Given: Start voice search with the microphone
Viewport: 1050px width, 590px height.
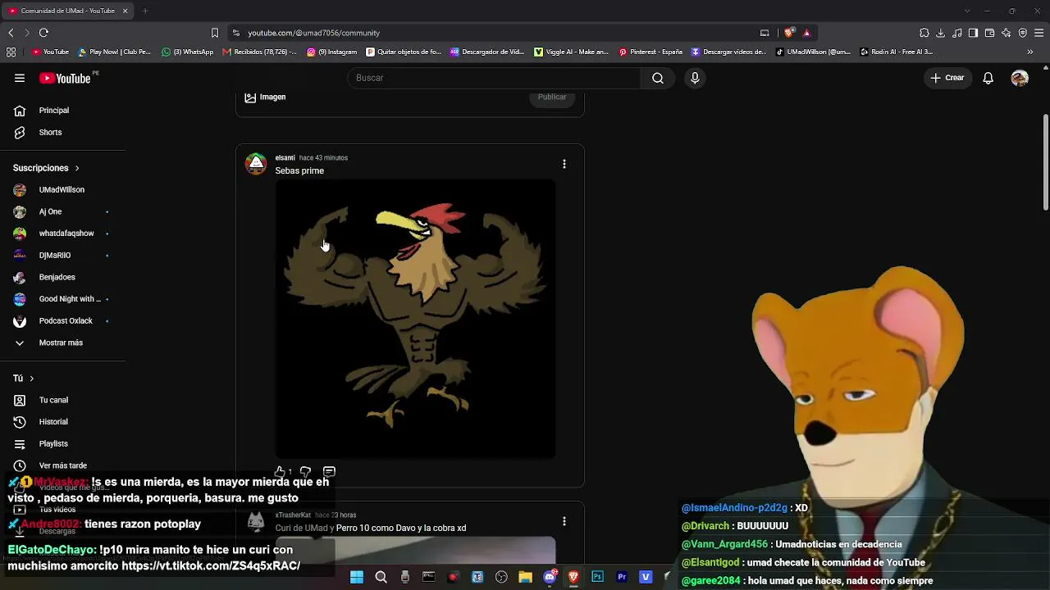Looking at the screenshot, I should pyautogui.click(x=695, y=78).
